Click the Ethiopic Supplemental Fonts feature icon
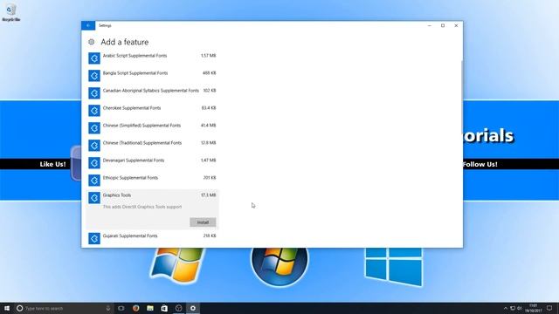Image resolution: width=559 pixels, height=314 pixels. pyautogui.click(x=94, y=181)
